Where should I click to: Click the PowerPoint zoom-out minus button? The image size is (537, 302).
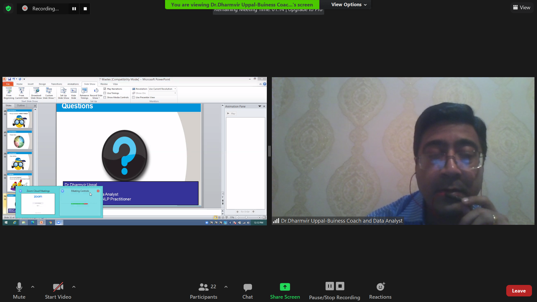click(x=237, y=217)
